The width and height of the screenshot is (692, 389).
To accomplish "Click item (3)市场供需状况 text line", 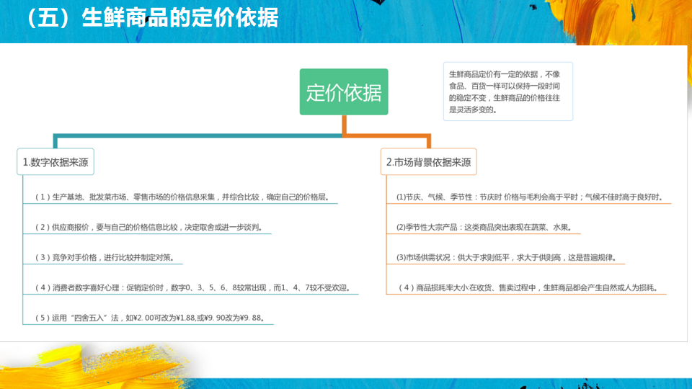I will point(507,257).
